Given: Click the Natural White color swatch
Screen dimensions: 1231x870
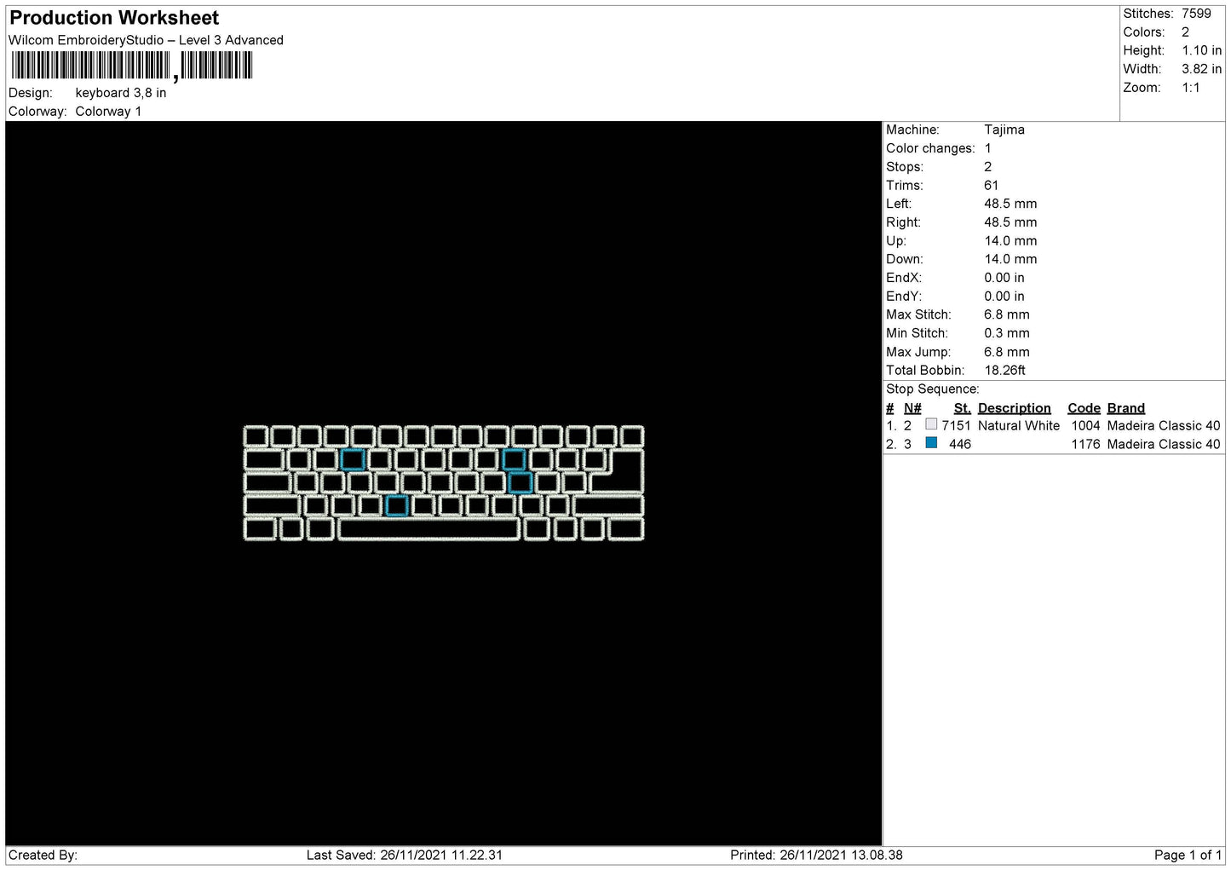Looking at the screenshot, I should (x=931, y=424).
